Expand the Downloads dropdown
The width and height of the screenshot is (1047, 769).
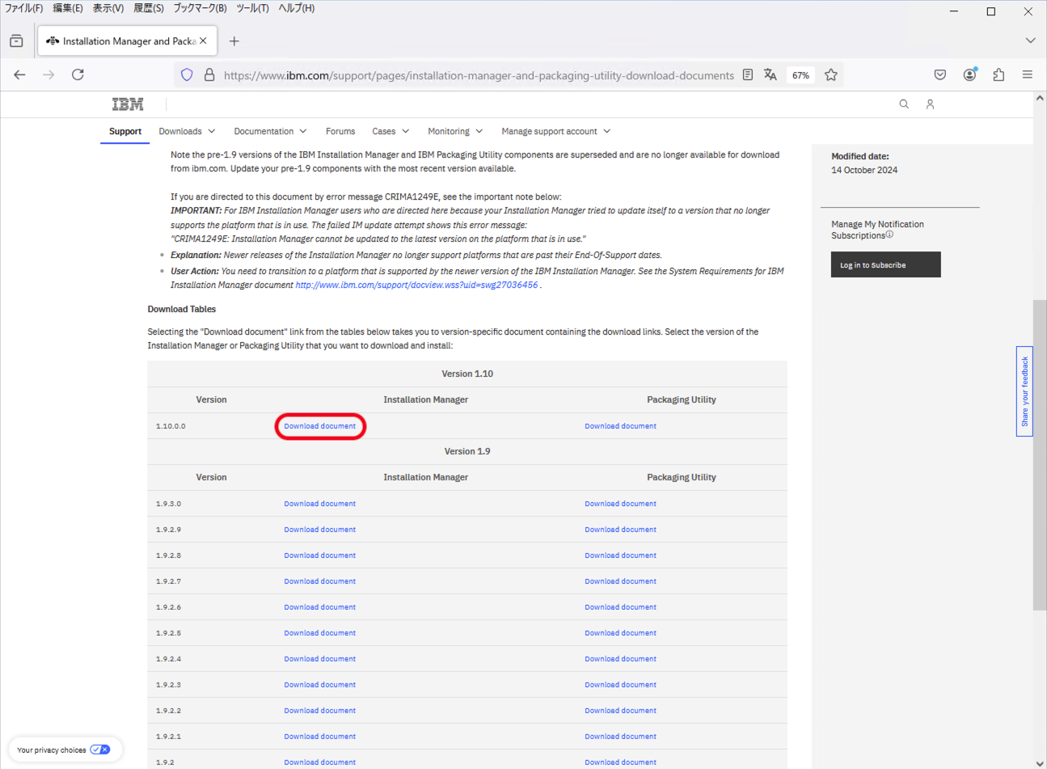coord(187,131)
